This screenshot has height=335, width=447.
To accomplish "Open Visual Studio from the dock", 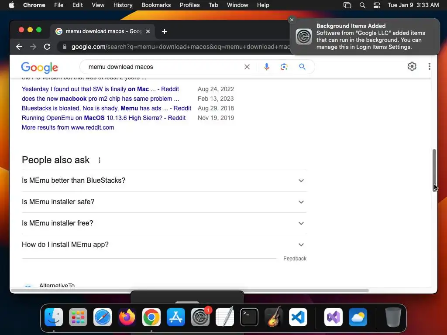I will (334, 317).
